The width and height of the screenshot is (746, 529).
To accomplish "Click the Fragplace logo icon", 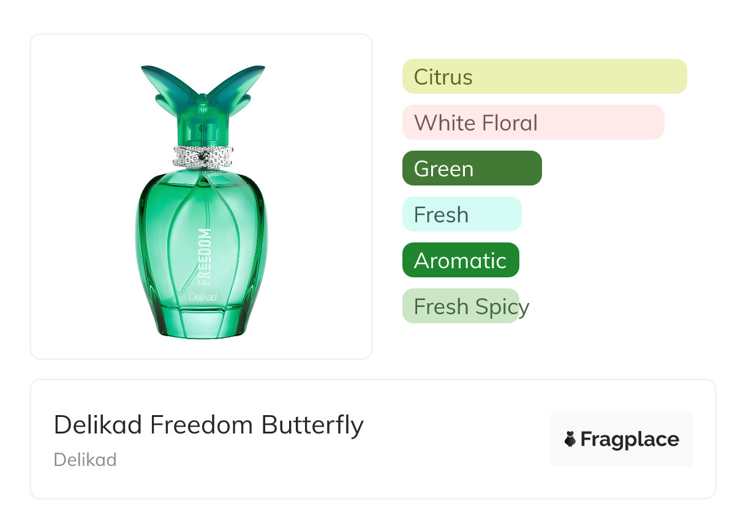I will tap(570, 439).
